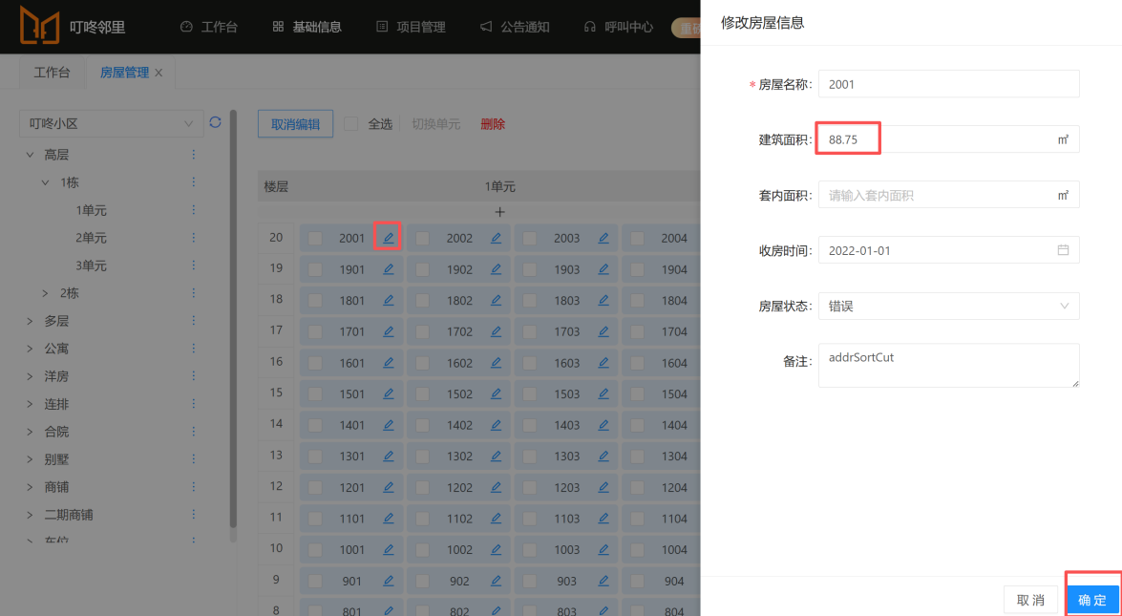1122x616 pixels.
Task: Open the 房屋状态 dropdown
Action: click(948, 307)
